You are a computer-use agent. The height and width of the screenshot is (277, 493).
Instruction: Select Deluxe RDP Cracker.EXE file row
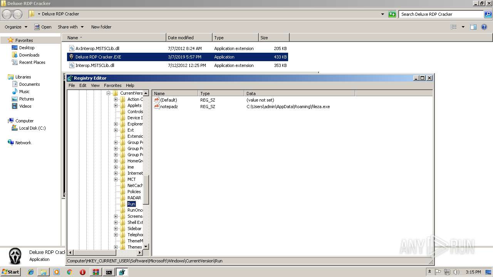(x=178, y=57)
